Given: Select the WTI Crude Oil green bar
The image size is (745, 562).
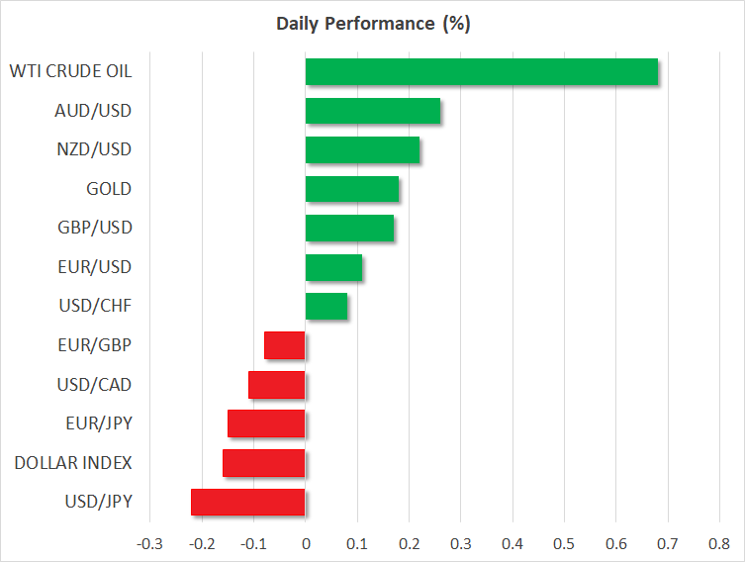Looking at the screenshot, I should coord(481,72).
